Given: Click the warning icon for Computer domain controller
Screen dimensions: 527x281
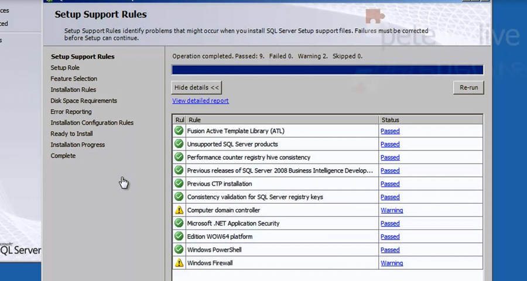Looking at the screenshot, I should coord(179,210).
